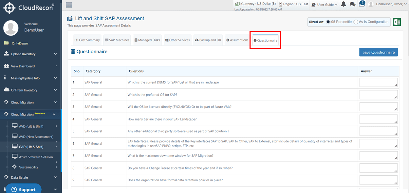
Task: Open Sustainability in the sidebar
Action: (x=28, y=167)
